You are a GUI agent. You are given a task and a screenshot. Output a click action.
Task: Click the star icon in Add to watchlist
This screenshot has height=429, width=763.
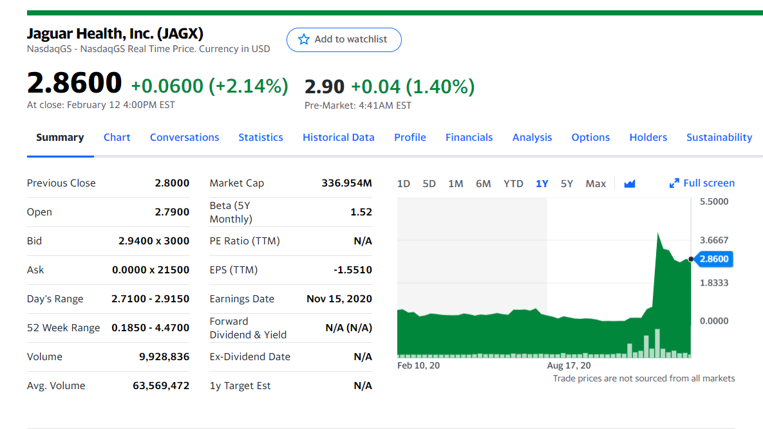[304, 39]
